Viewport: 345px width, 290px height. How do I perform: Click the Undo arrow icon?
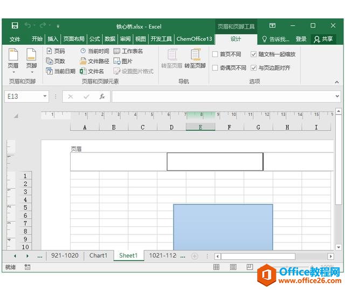click(27, 25)
